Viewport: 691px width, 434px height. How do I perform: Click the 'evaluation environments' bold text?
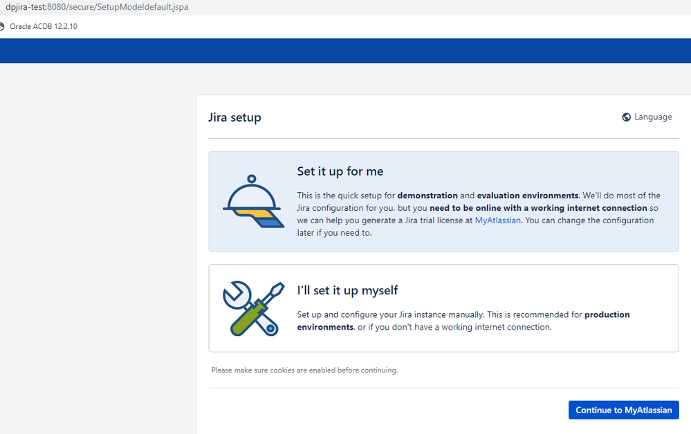click(528, 196)
